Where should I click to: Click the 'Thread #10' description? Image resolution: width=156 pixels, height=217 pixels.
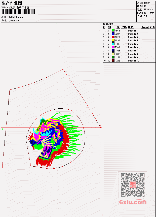click(133, 61)
